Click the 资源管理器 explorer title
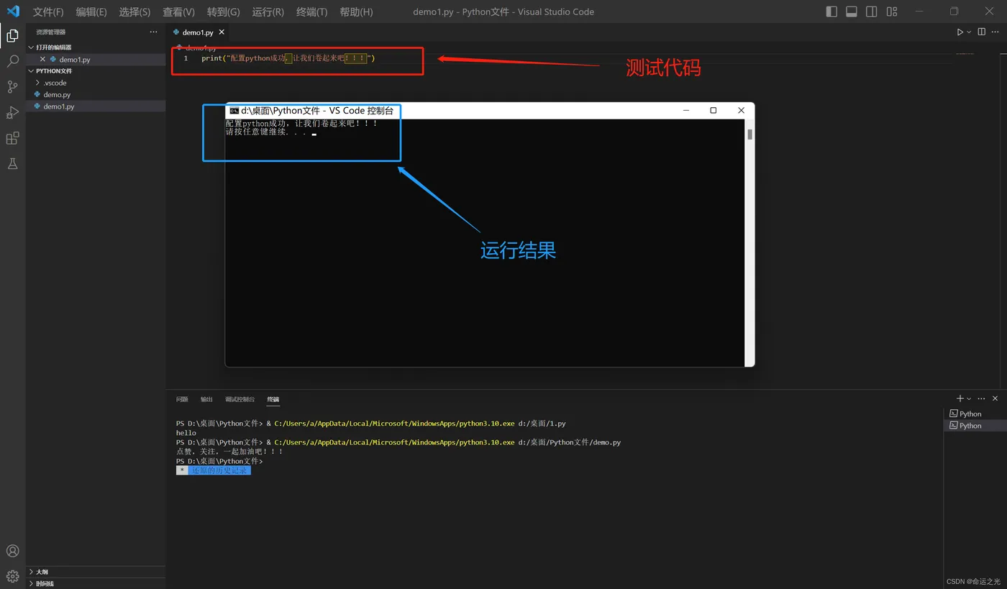Screen dimensions: 1007x589 pyautogui.click(x=51, y=32)
